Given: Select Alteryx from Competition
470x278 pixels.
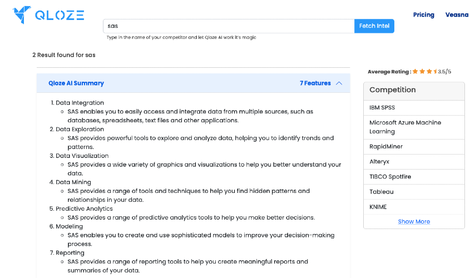Looking at the screenshot, I should click(x=414, y=161).
